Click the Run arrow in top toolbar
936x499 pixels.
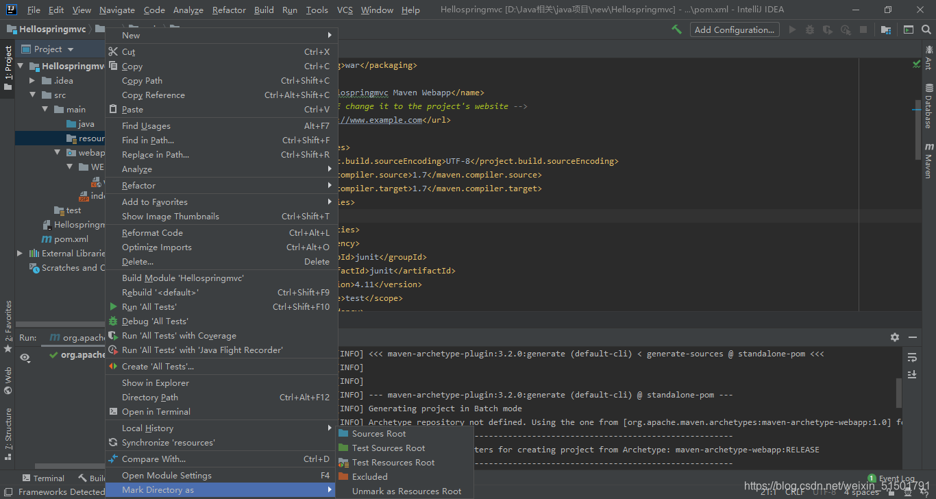(793, 29)
